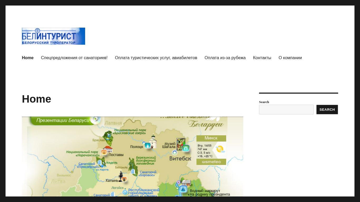Open Оплата туристических услуг, авиабилетов page
Screen dimensions: 360x202
(156, 58)
